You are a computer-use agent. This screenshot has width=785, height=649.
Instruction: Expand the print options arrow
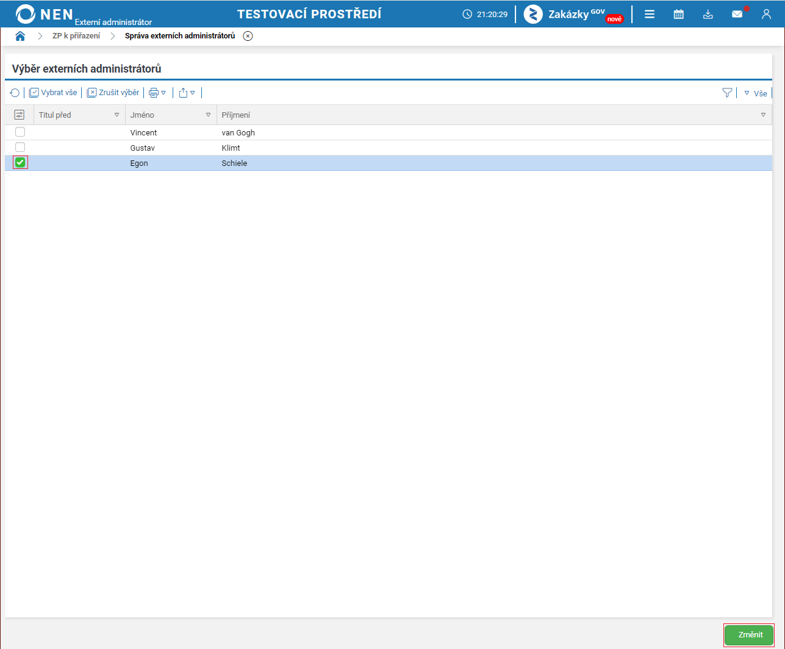[x=163, y=93]
